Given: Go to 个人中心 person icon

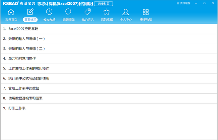Looking at the screenshot, I should coord(126,12).
